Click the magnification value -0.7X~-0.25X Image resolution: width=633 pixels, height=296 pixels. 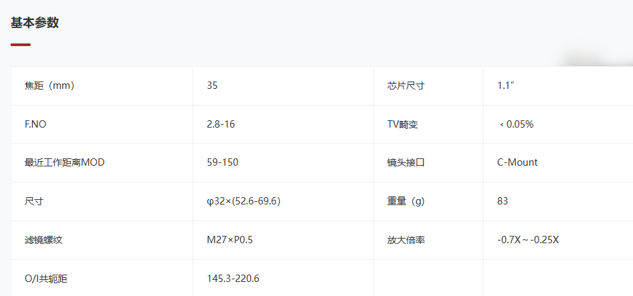pos(528,240)
